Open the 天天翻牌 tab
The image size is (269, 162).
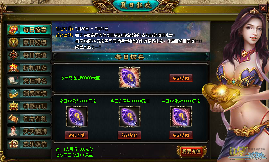click(x=29, y=132)
